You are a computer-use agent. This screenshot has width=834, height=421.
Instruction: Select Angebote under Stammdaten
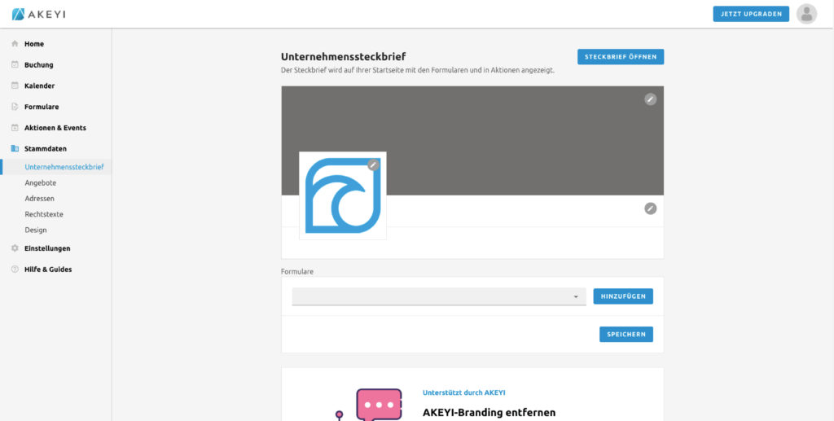pyautogui.click(x=41, y=183)
